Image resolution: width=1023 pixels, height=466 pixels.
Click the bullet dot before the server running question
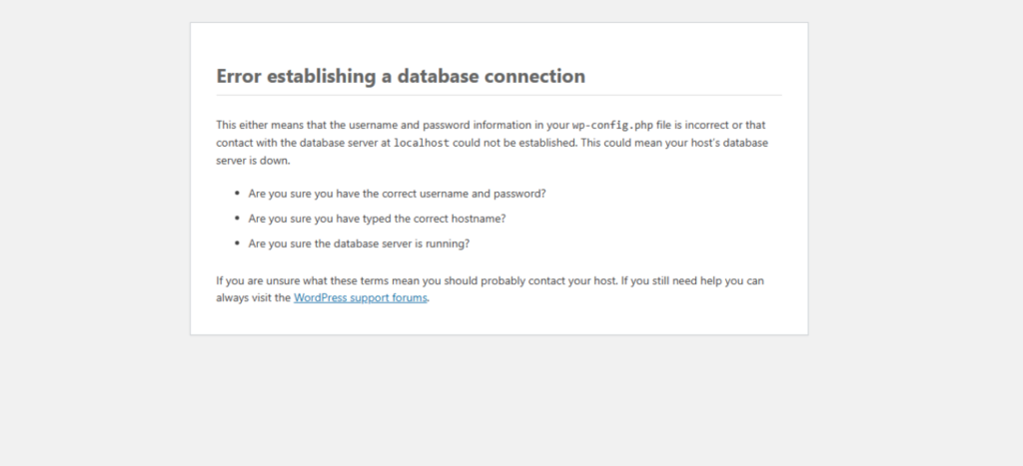click(x=238, y=242)
